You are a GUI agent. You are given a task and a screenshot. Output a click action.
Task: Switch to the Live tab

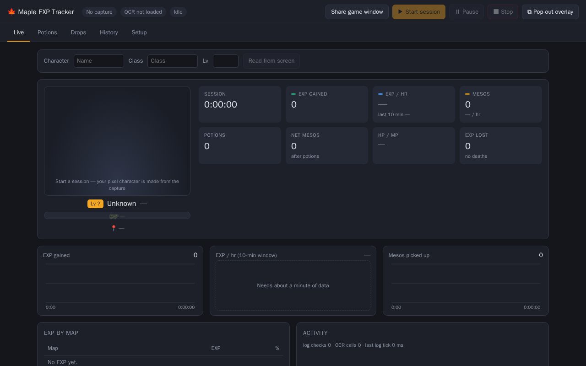pos(19,32)
